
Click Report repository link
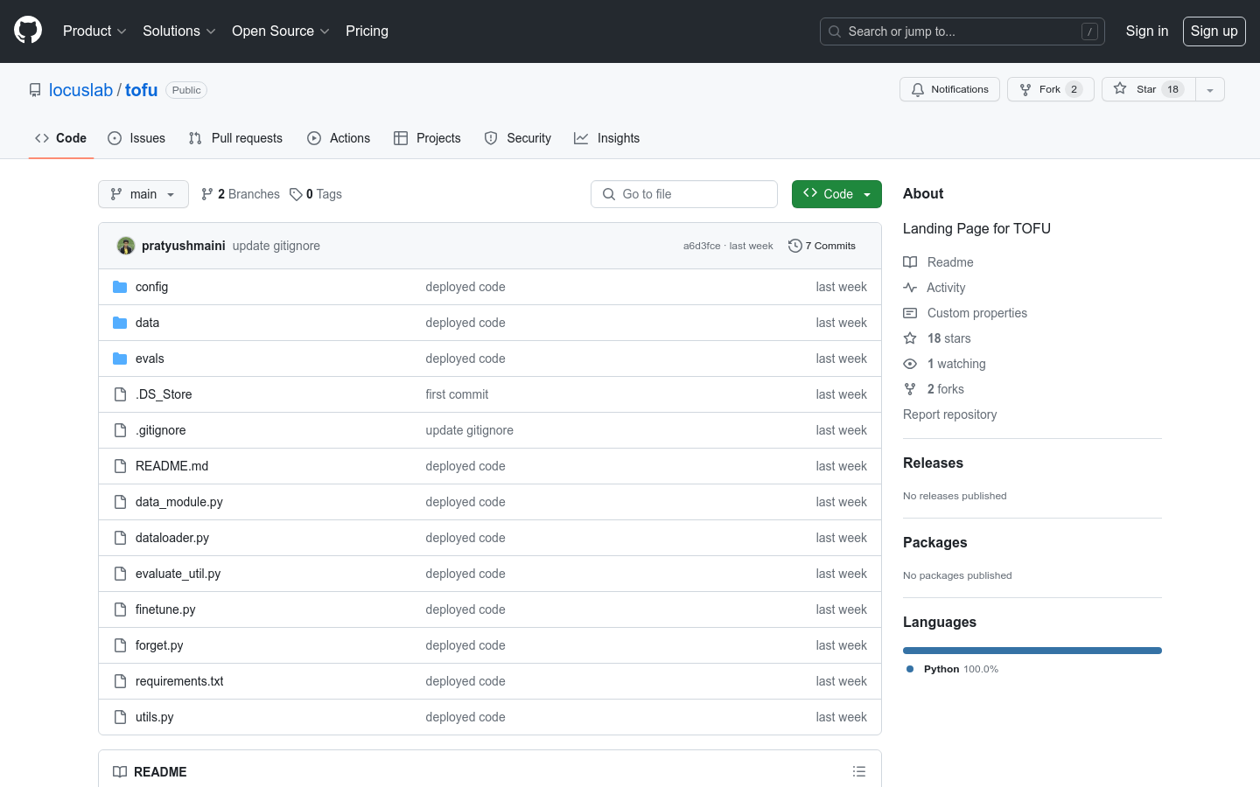(949, 414)
